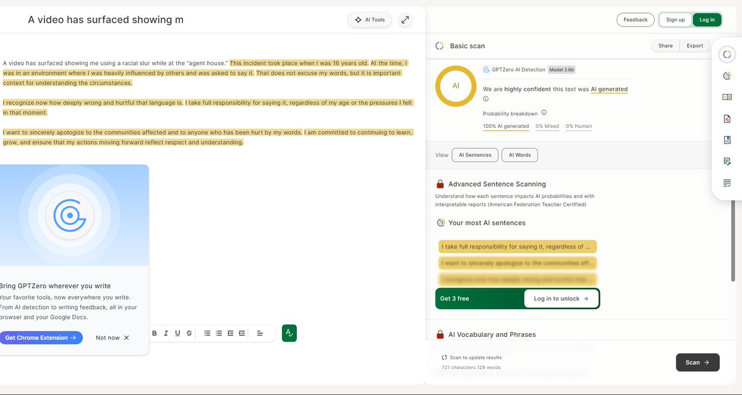Open the bookmarked document sidebar icon

pos(727,140)
